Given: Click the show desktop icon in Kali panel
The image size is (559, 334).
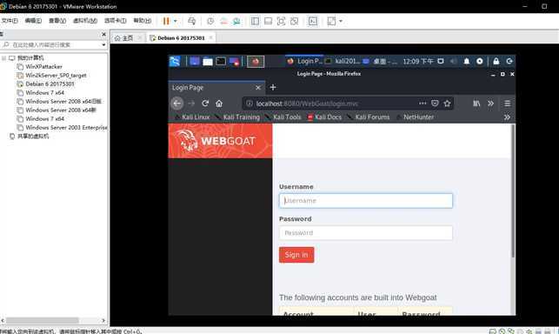Looking at the screenshot, I should click(x=194, y=62).
